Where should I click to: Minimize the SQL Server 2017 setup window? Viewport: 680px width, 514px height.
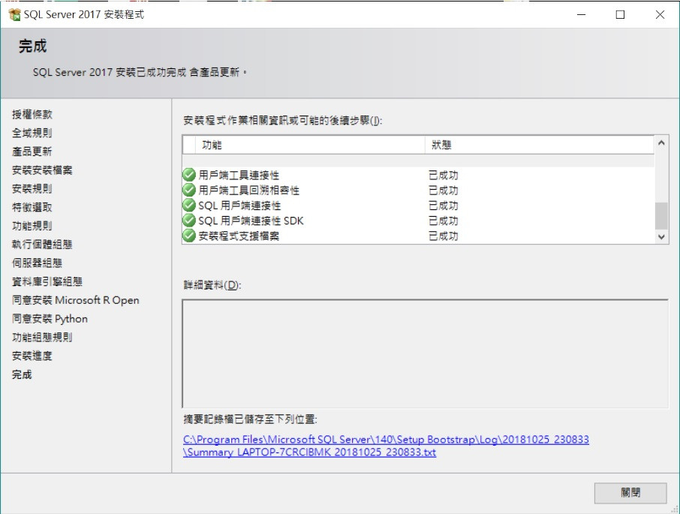581,14
